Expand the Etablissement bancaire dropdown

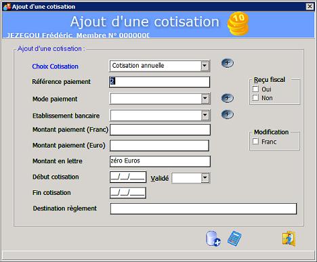(205, 115)
